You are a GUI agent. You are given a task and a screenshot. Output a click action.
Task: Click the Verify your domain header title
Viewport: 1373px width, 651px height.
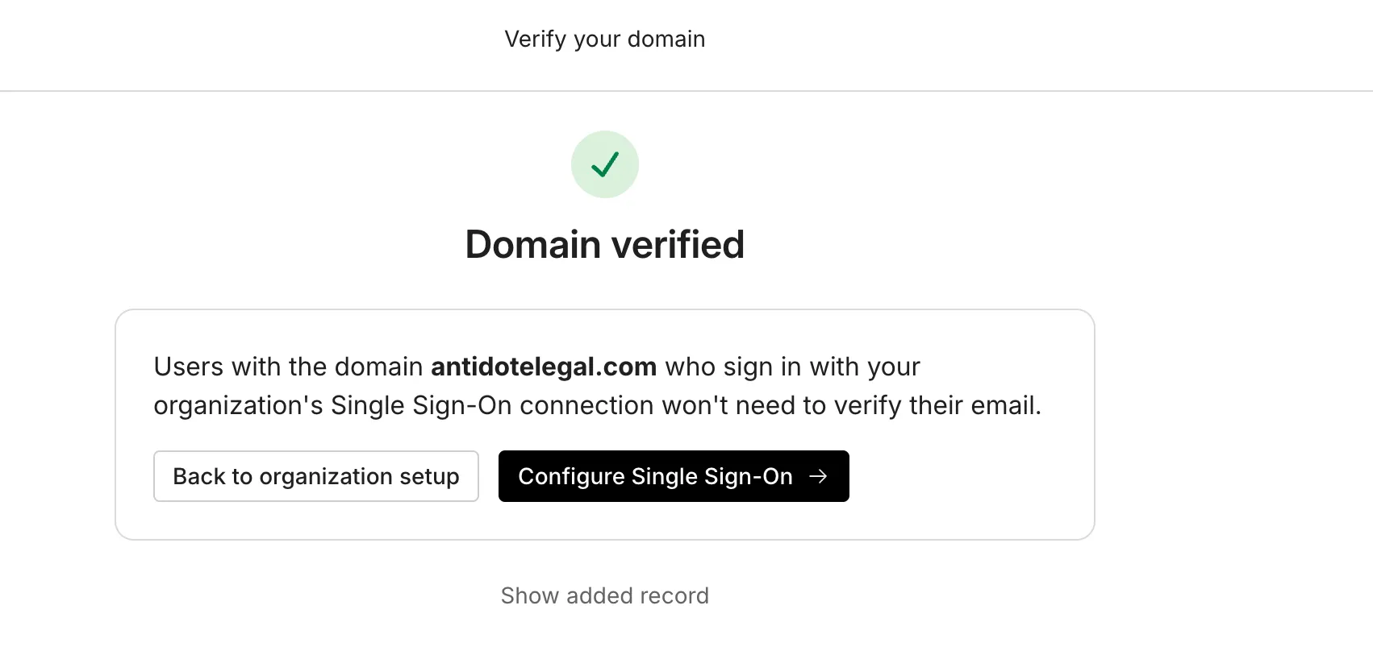point(605,39)
